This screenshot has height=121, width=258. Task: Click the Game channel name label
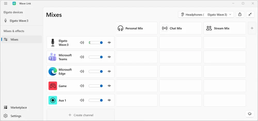[63, 86]
